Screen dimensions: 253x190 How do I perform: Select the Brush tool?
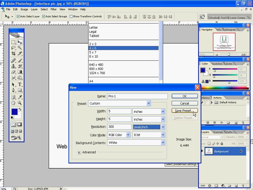20,61
